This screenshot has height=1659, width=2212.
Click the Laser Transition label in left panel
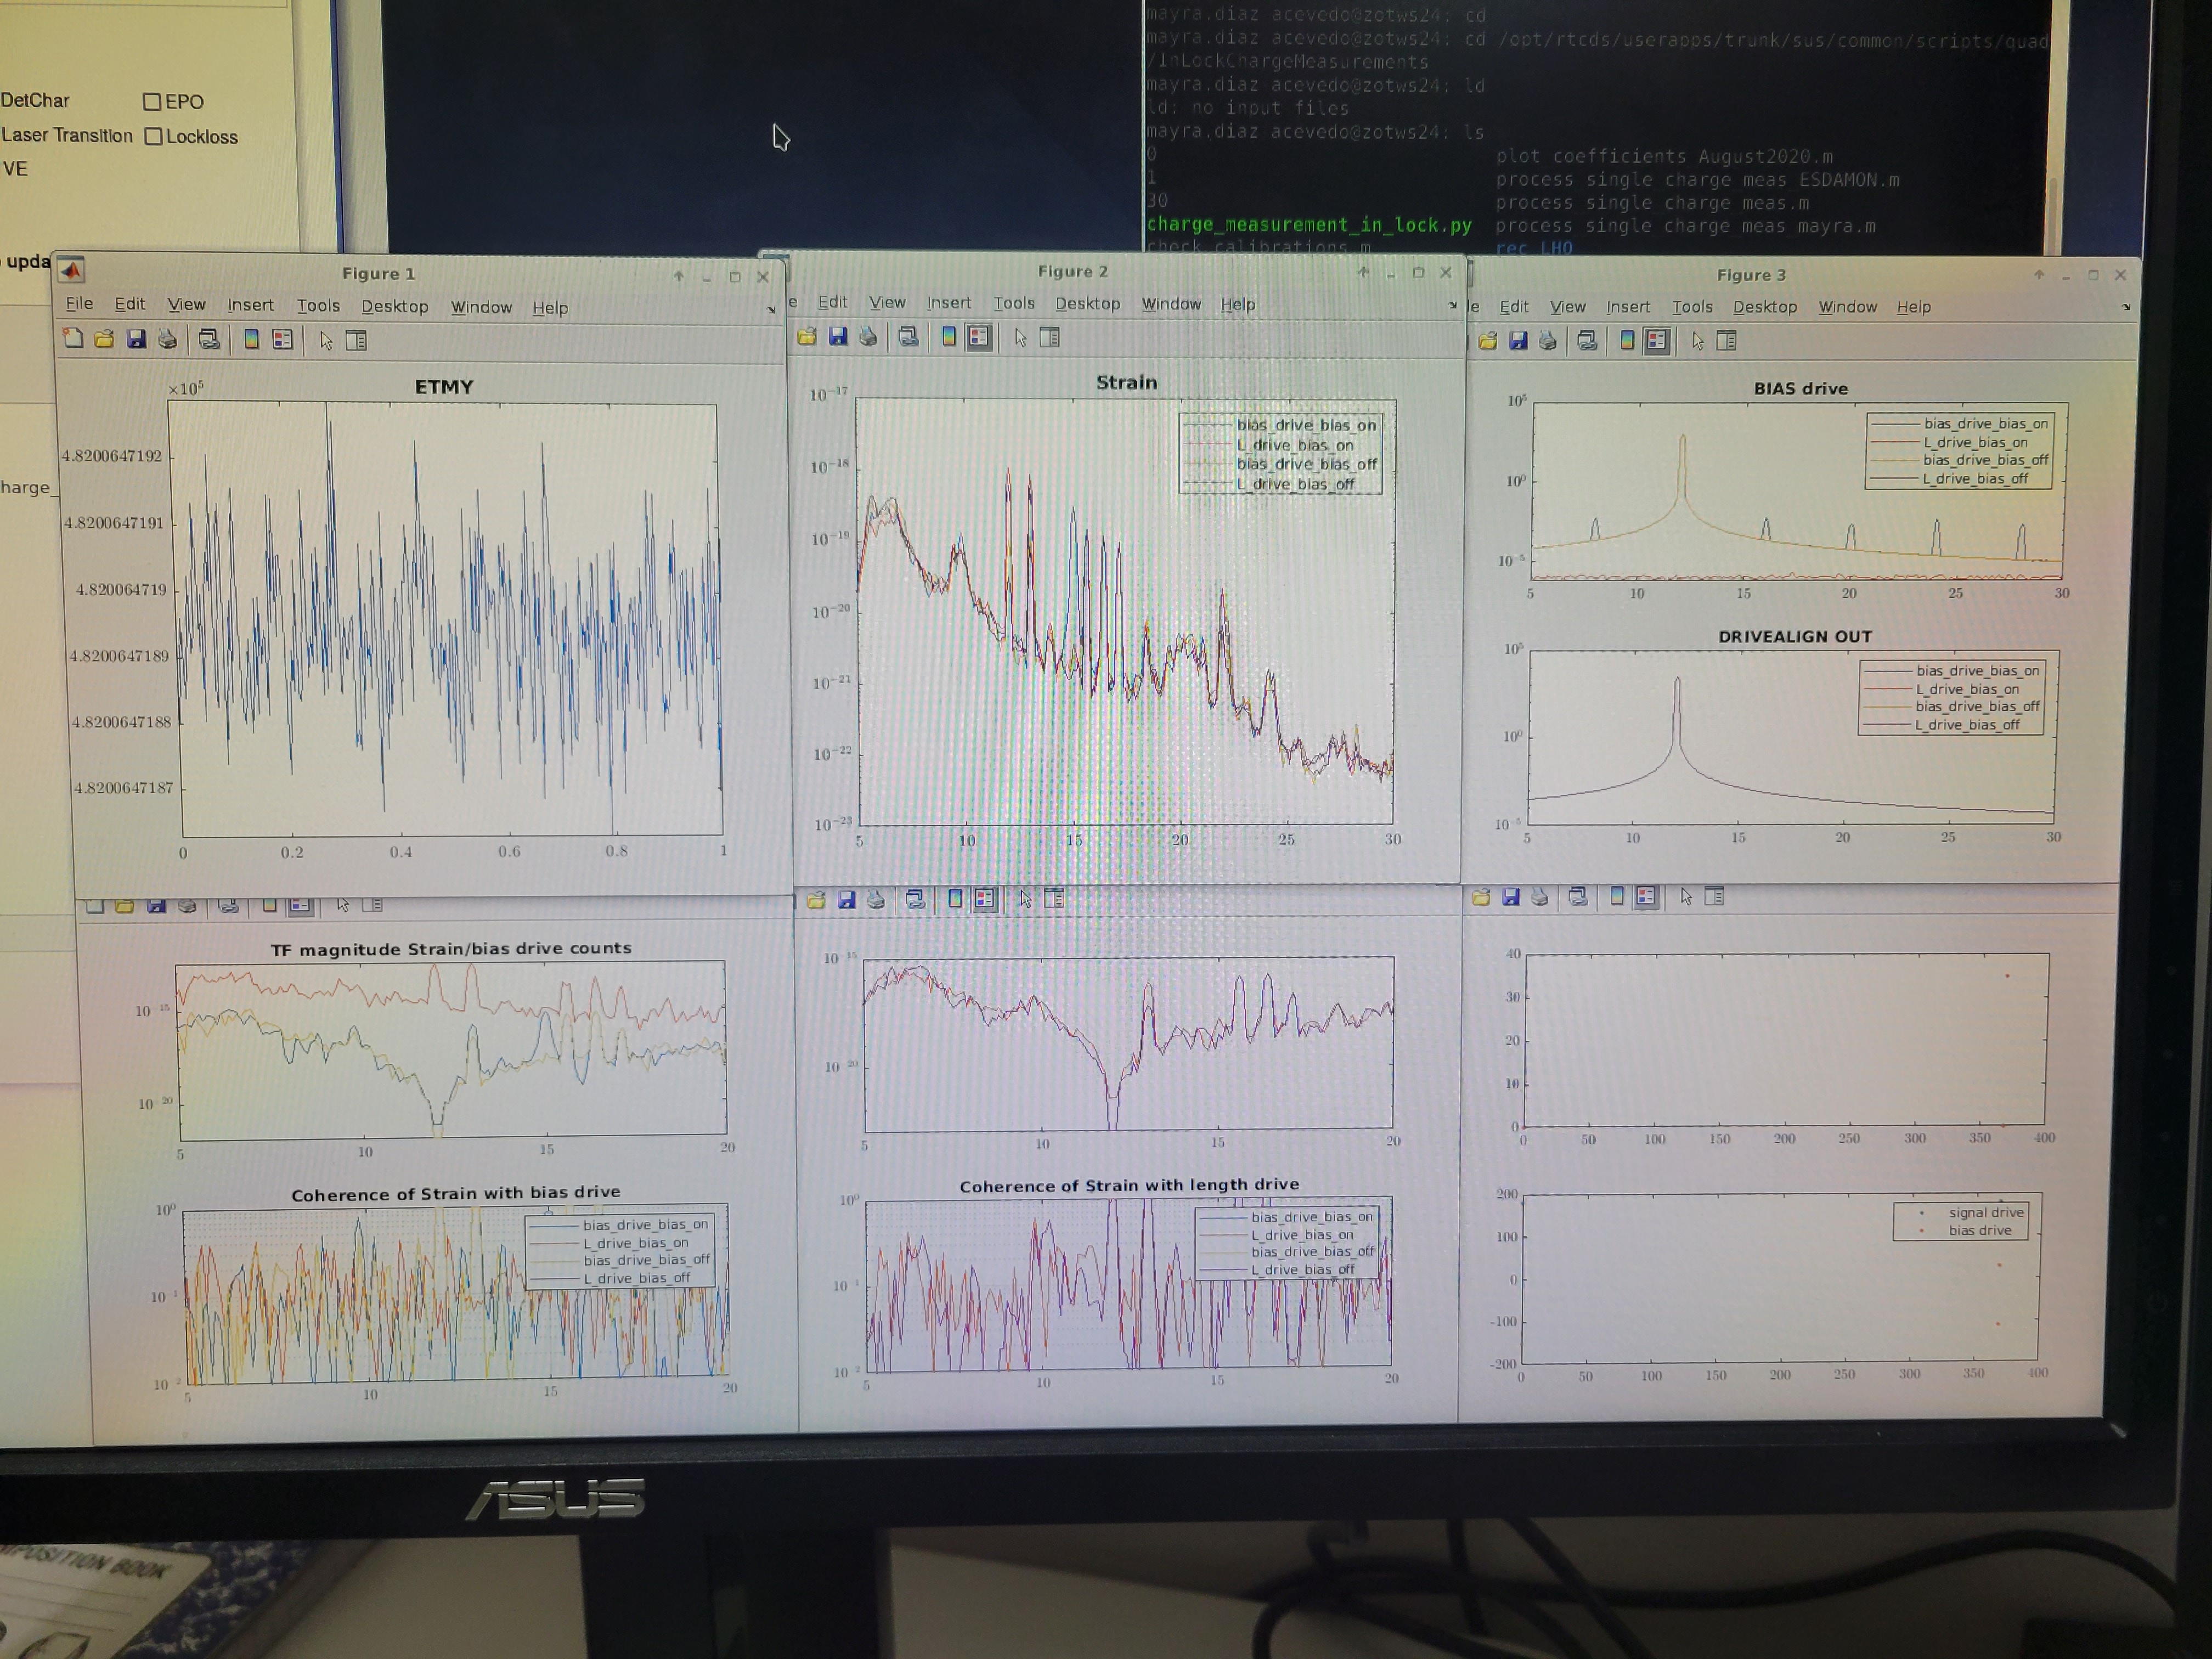point(66,135)
